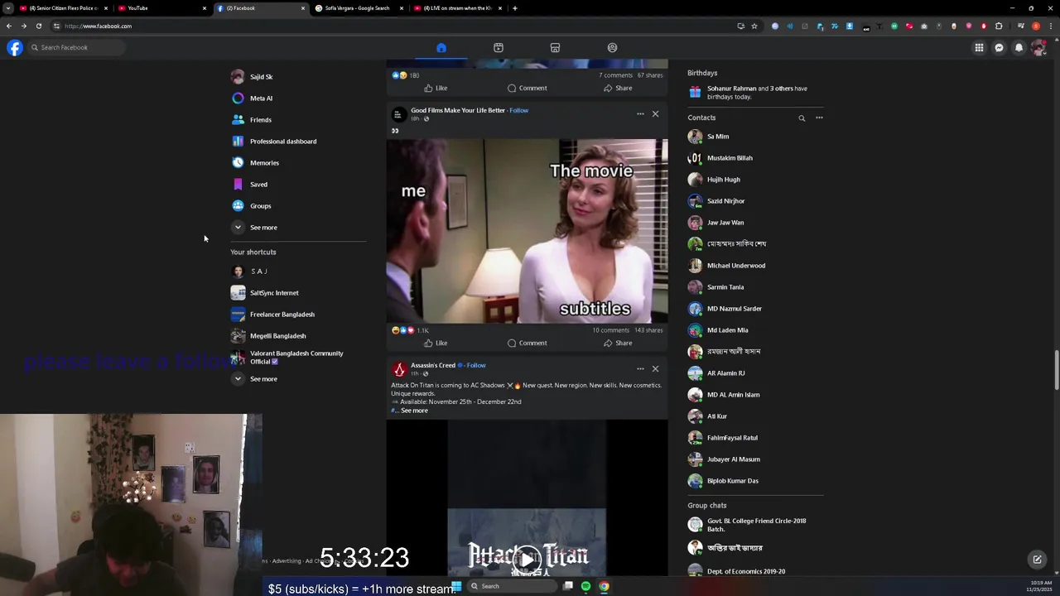
Task: Like the top post with 180 reactions
Action: tap(436, 88)
